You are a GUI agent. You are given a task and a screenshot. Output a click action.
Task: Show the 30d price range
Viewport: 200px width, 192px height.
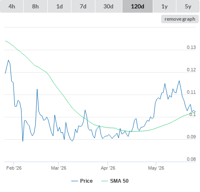[x=108, y=6]
